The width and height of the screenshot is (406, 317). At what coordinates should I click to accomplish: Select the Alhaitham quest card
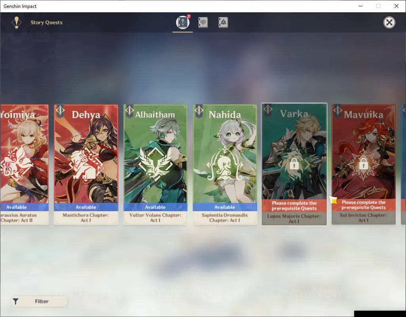click(156, 164)
